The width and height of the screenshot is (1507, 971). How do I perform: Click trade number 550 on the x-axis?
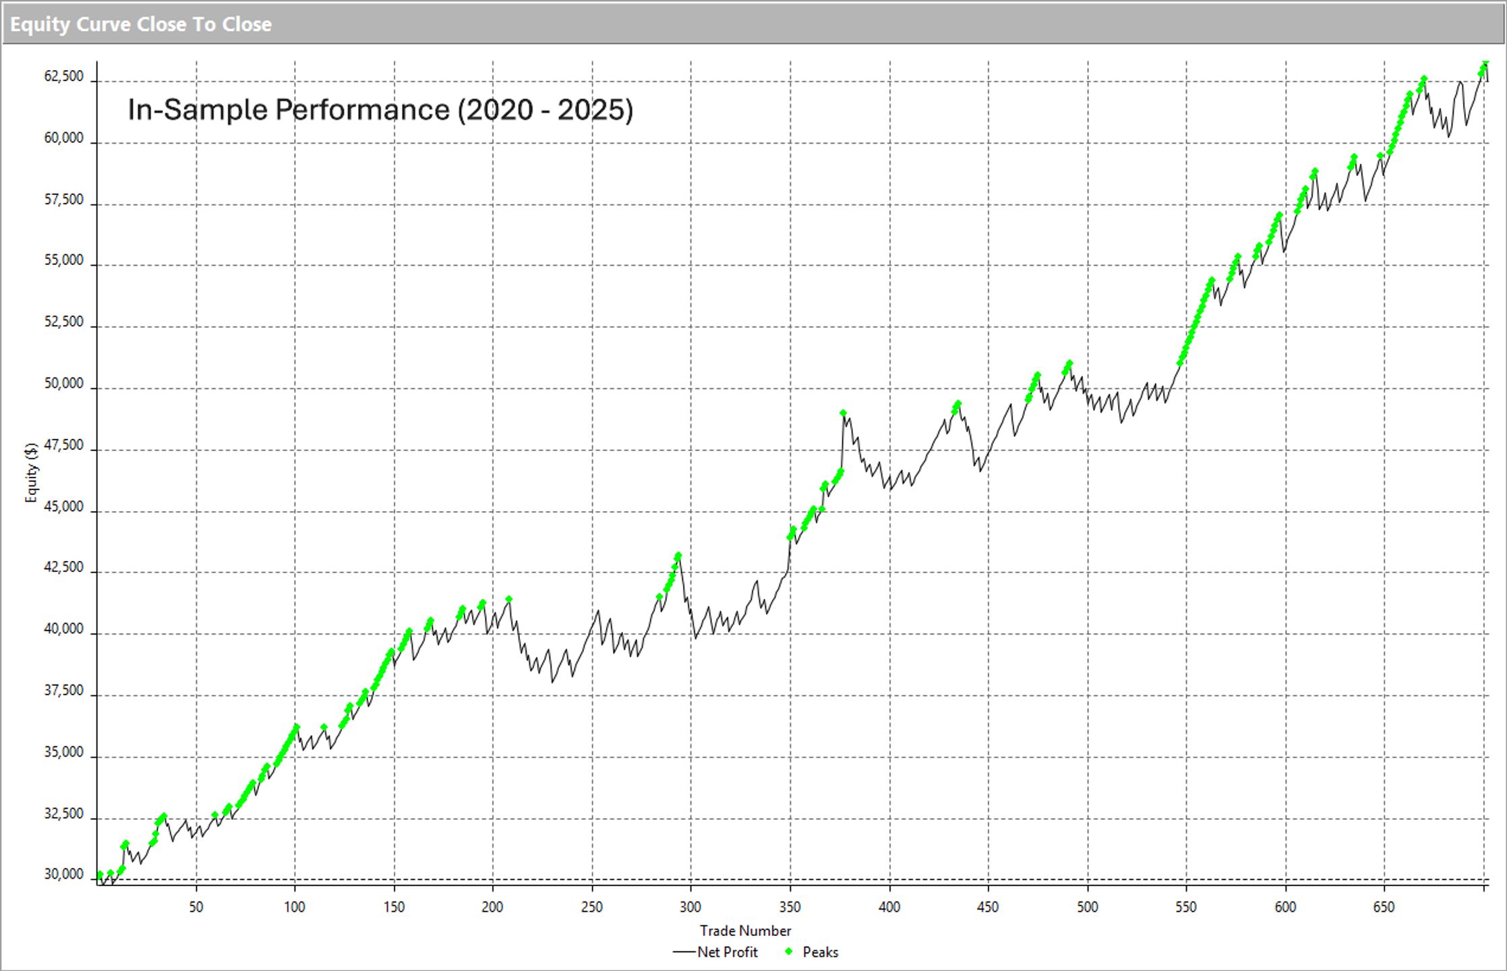1186,907
